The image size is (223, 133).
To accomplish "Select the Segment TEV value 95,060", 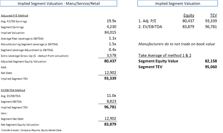I will coord(211,67).
